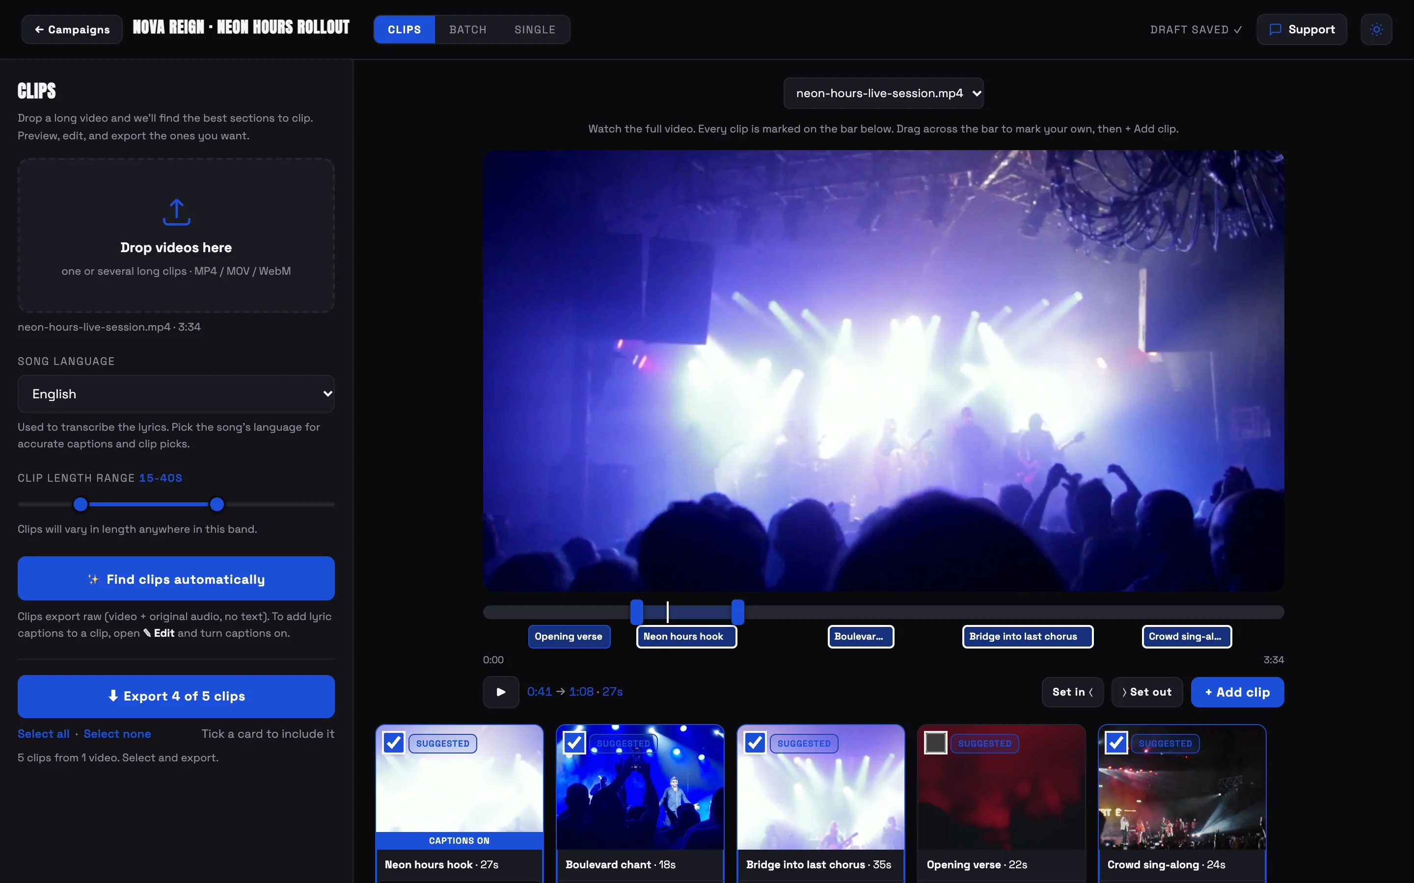Click the Drop videos here zone
Image resolution: width=1414 pixels, height=883 pixels.
tap(176, 235)
